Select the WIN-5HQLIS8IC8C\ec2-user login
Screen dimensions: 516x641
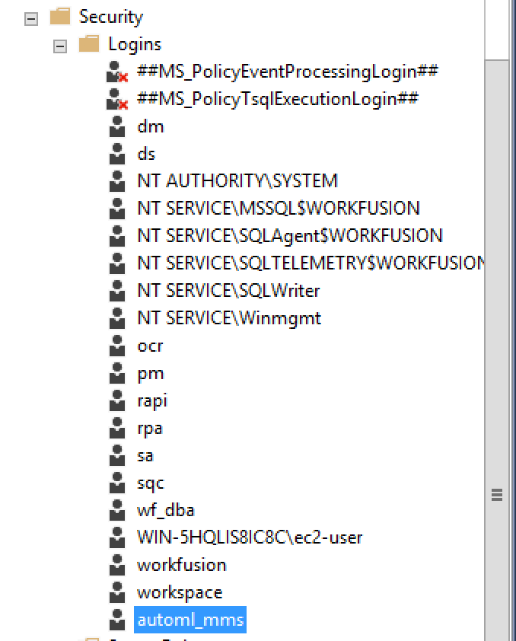pos(250,537)
